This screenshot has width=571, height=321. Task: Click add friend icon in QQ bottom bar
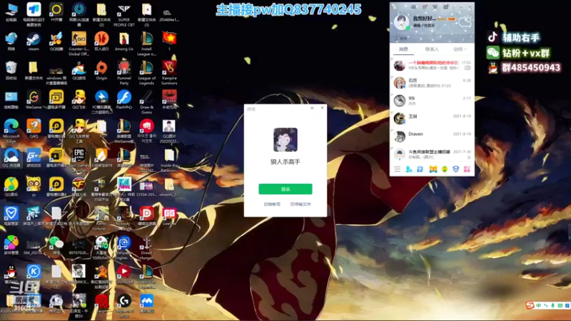408,169
